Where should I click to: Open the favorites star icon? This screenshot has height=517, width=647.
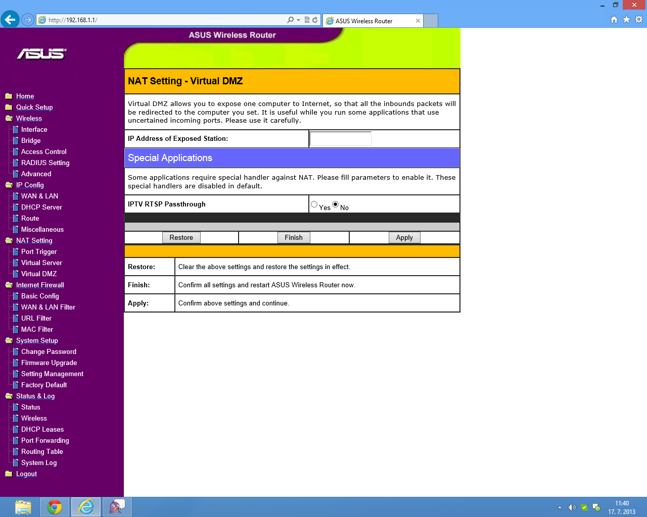point(626,20)
